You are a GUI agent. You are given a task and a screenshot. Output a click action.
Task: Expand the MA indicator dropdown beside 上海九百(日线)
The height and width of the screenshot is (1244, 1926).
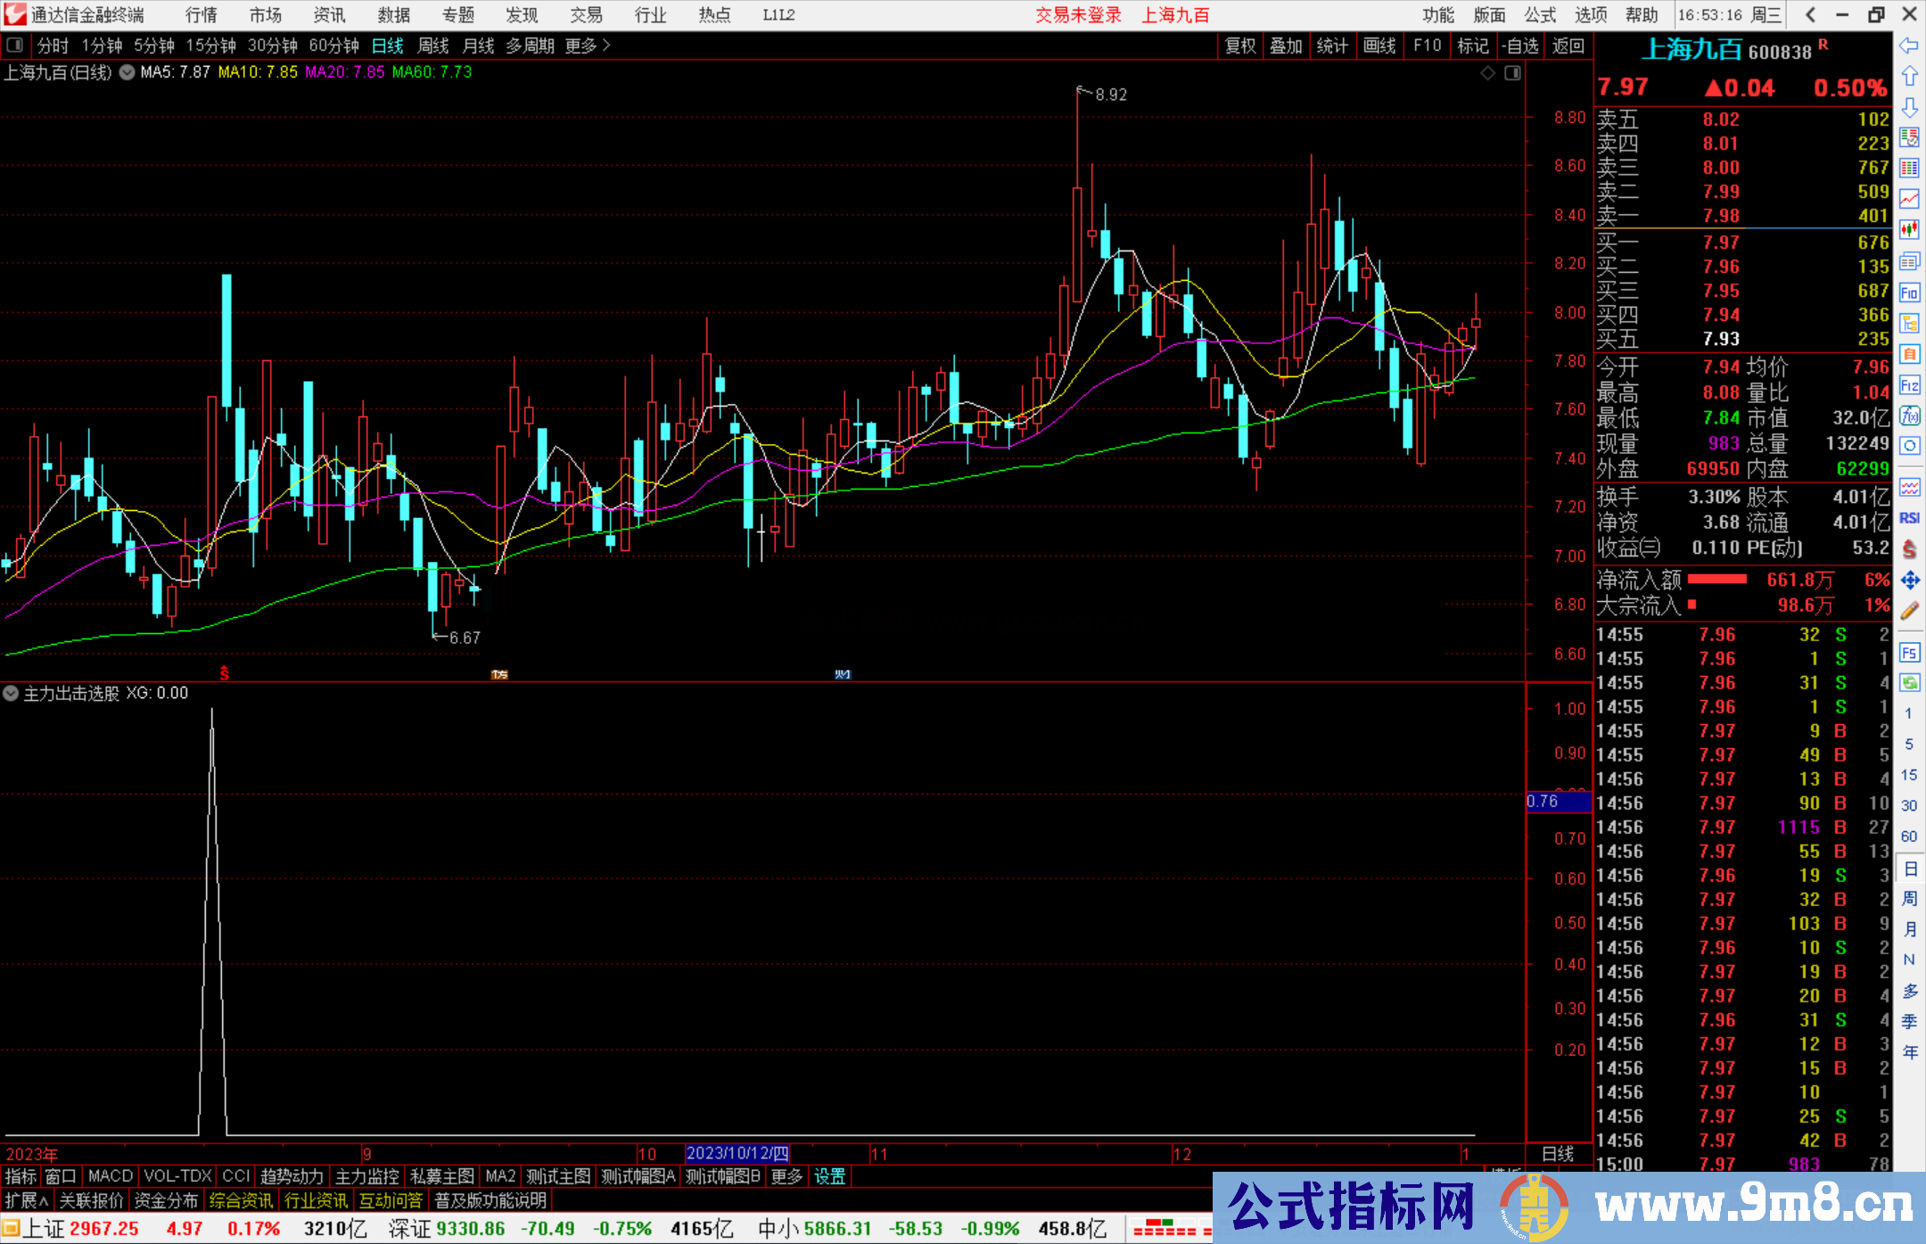(x=128, y=73)
